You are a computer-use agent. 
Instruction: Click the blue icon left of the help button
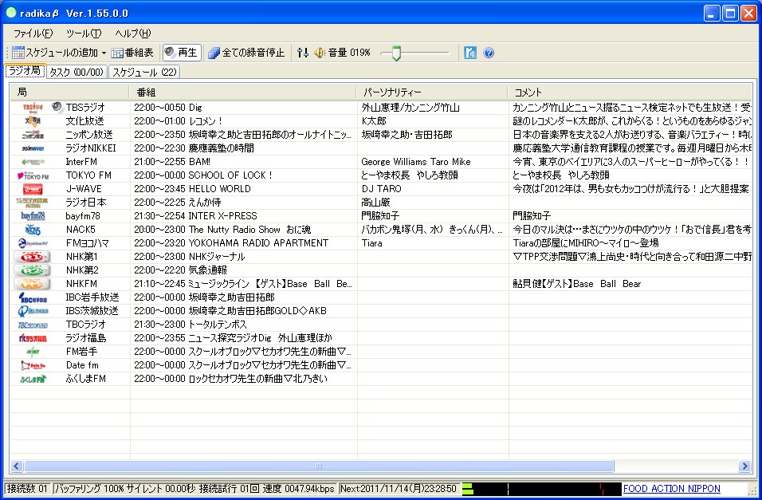click(x=470, y=53)
